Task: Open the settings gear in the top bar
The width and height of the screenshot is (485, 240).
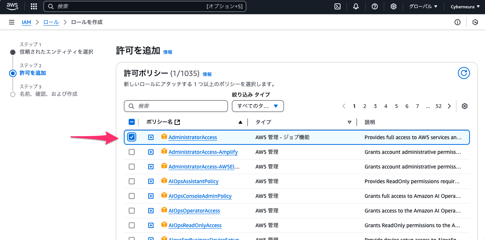Action: (x=394, y=6)
